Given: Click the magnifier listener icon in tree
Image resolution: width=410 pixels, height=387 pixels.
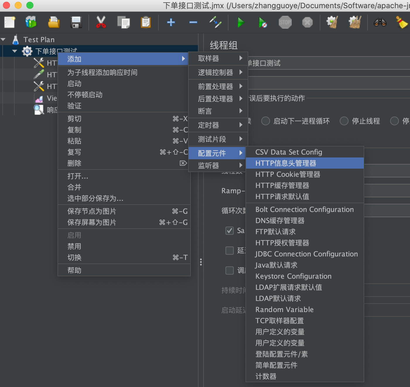Looking at the screenshot, I should [x=39, y=110].
